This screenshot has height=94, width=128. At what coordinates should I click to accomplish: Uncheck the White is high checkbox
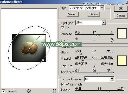click(x=63, y=84)
